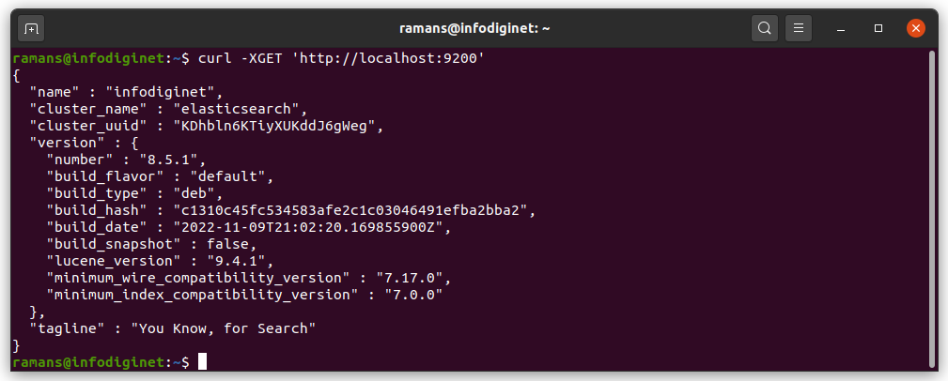Click the build_hash value string

point(354,210)
